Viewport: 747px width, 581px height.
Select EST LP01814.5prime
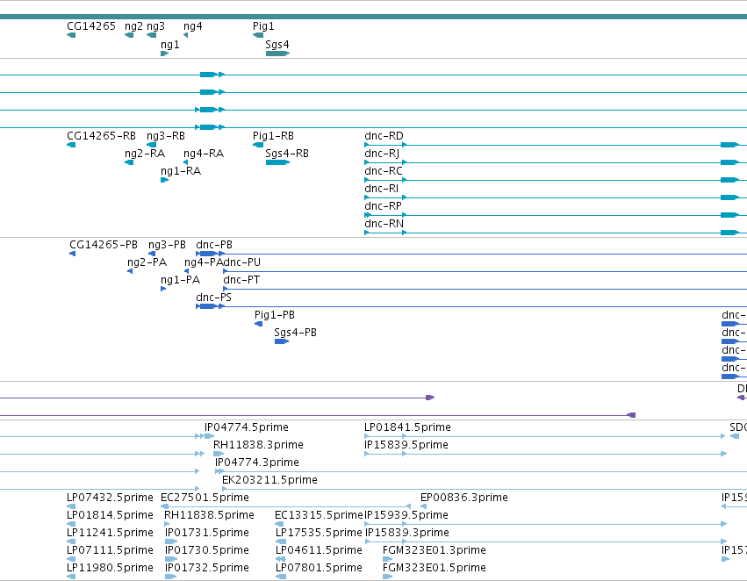[110, 515]
